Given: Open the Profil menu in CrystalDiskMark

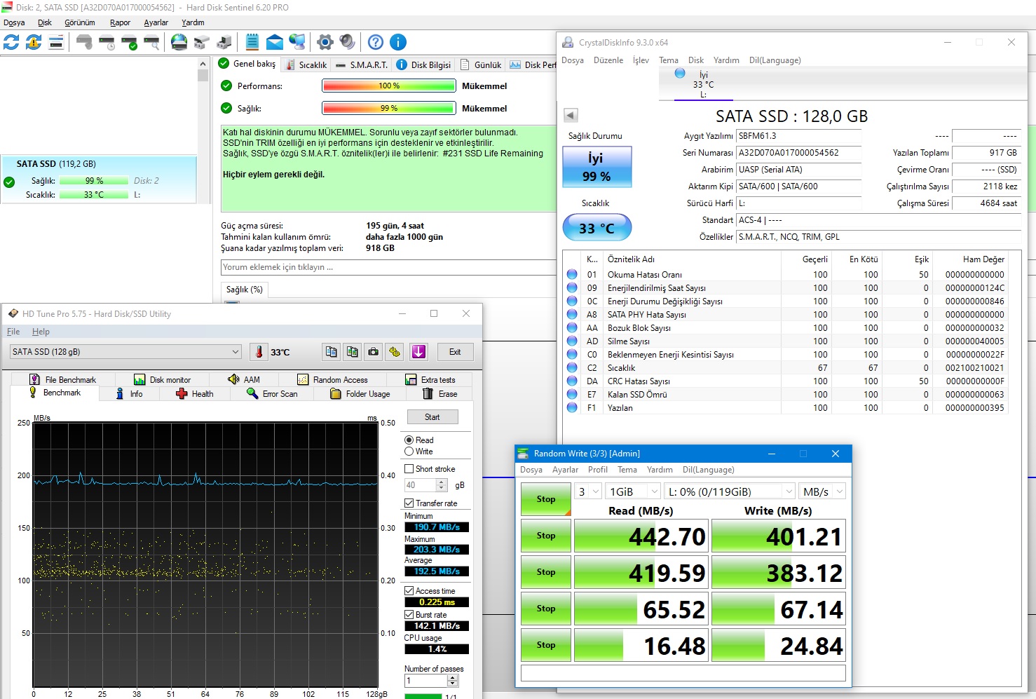Looking at the screenshot, I should (597, 470).
